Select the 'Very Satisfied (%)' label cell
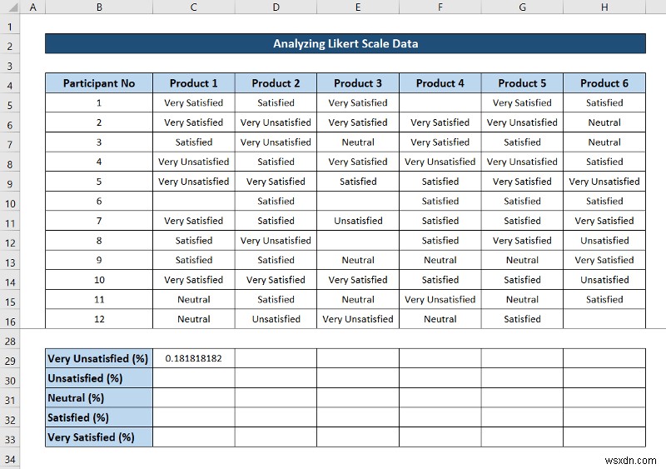Viewport: 666px width, 469px height. [99, 437]
